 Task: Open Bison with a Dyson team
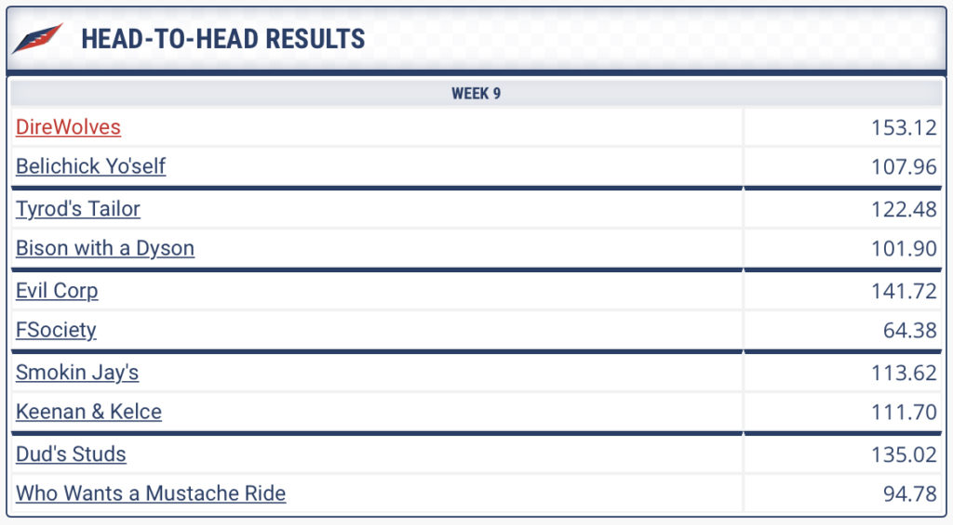[105, 247]
